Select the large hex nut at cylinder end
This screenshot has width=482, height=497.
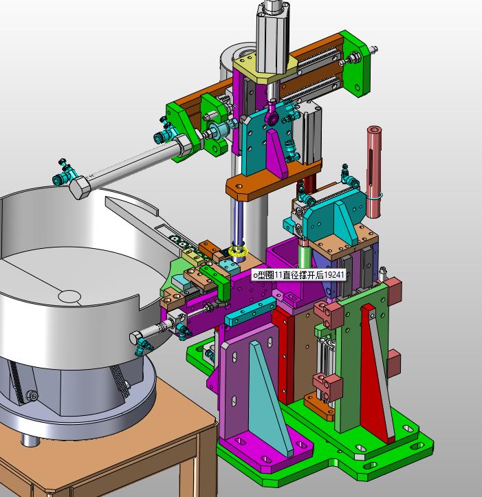80,188
